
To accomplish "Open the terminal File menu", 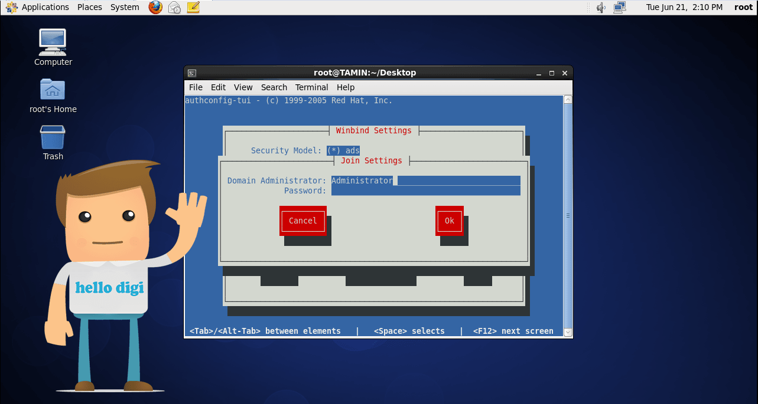I will click(x=196, y=87).
